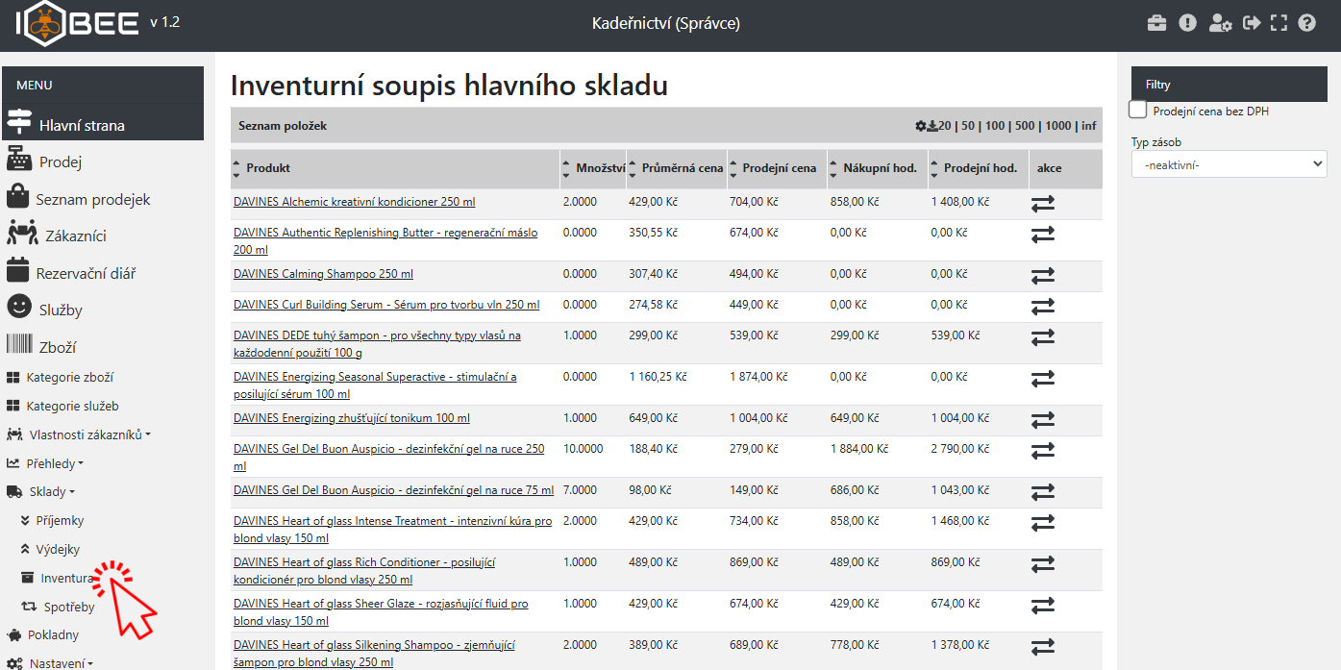Click transfer icon for DAVINES Alchemic kondicioner
The image size is (1341, 670).
point(1043,204)
